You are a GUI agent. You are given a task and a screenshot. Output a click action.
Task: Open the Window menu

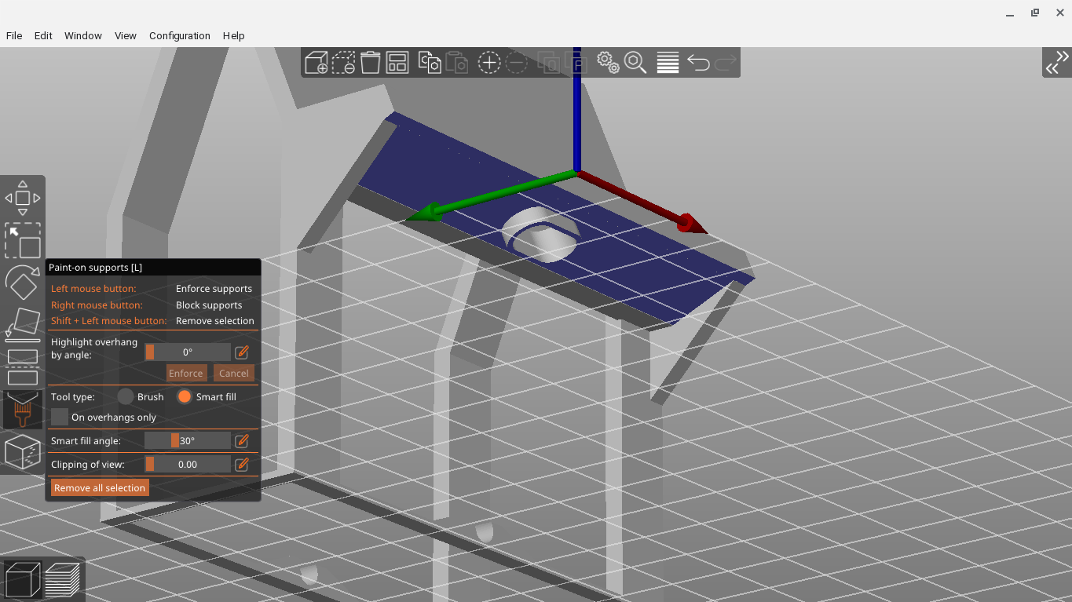click(82, 36)
